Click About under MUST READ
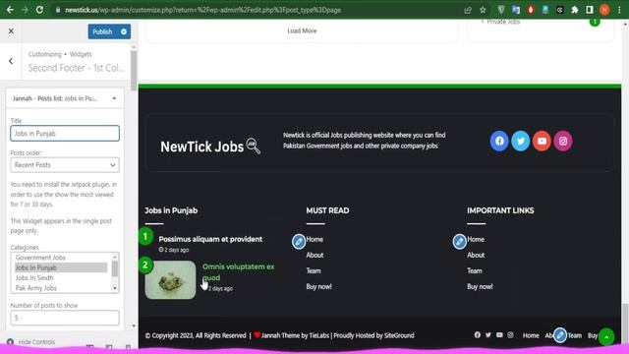 coord(314,255)
